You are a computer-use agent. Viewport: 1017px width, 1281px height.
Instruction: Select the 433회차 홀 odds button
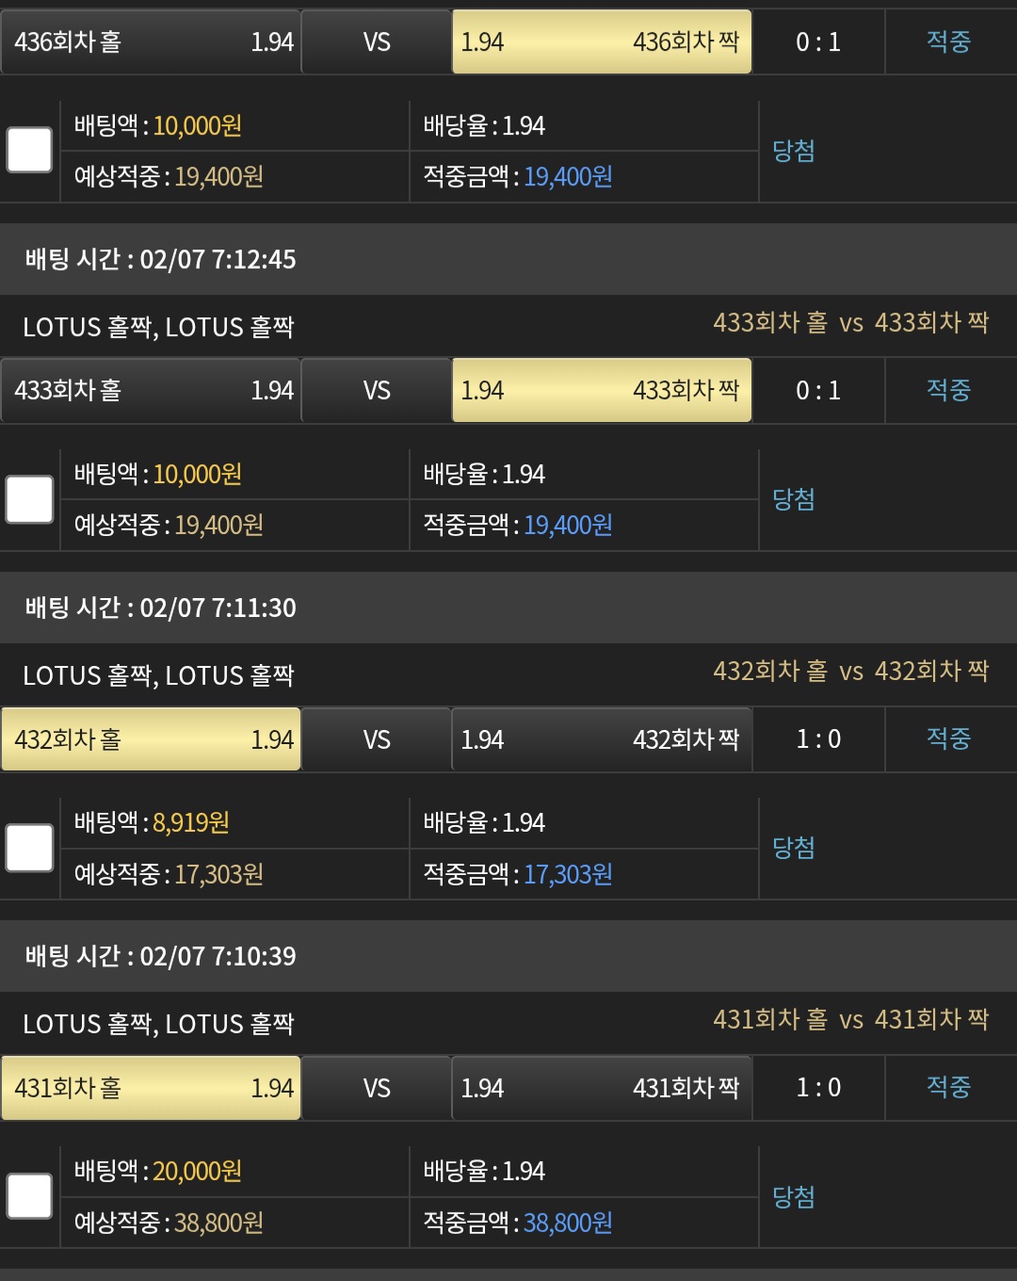click(x=151, y=390)
